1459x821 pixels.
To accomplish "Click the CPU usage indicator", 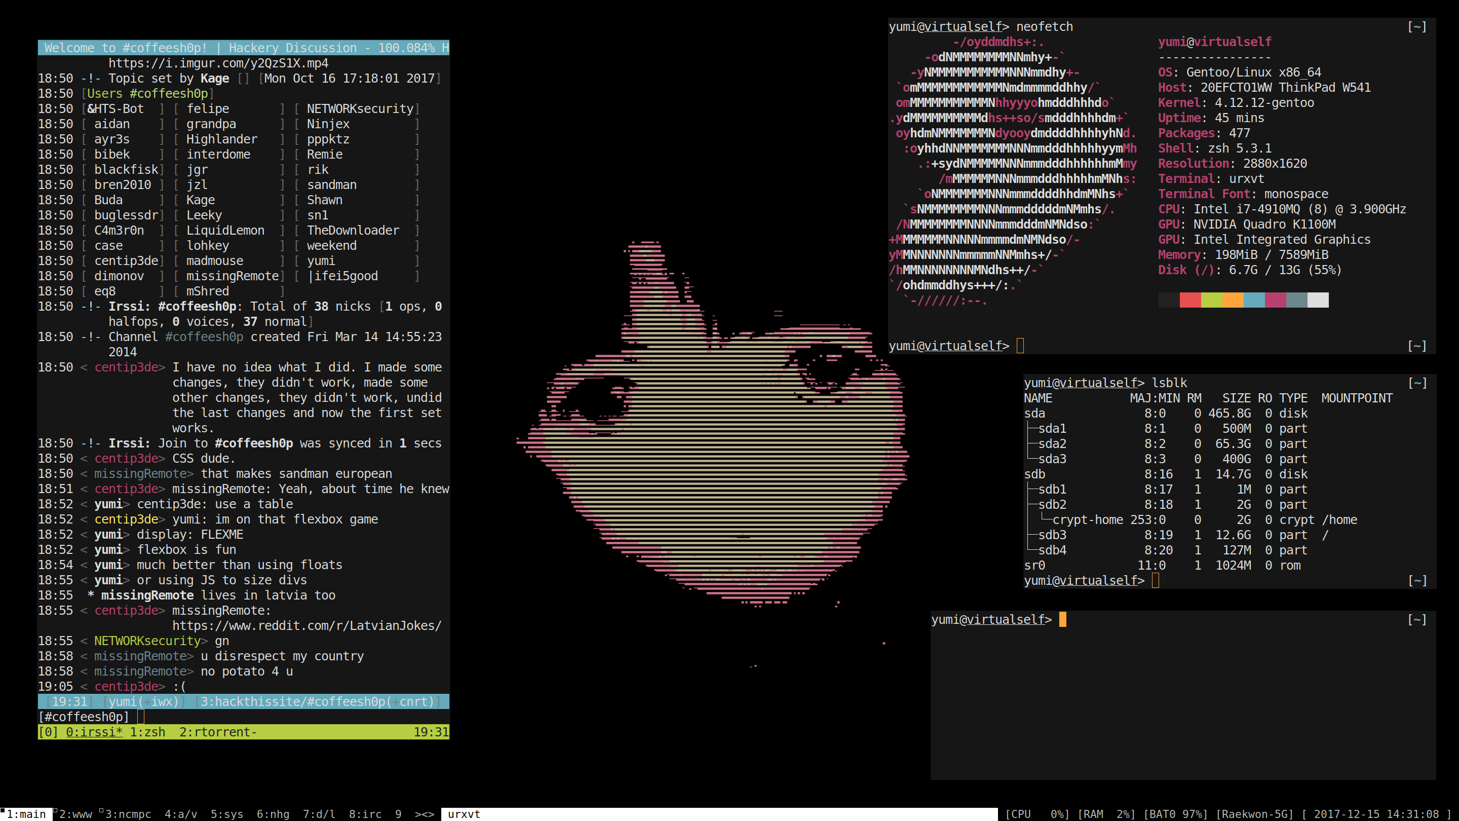I will pos(1037,814).
